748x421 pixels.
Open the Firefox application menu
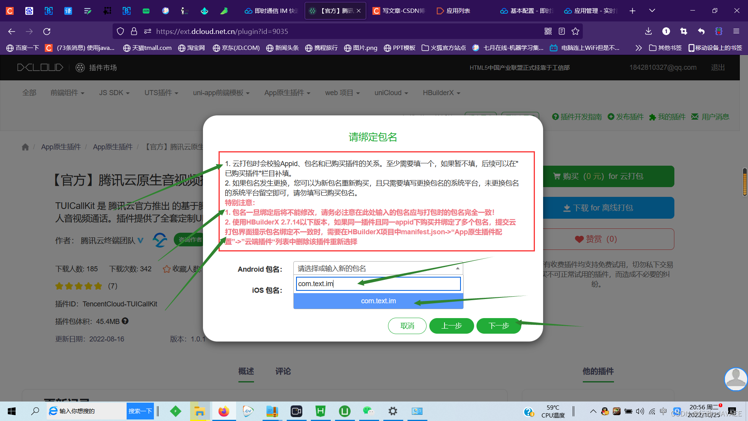tap(736, 31)
